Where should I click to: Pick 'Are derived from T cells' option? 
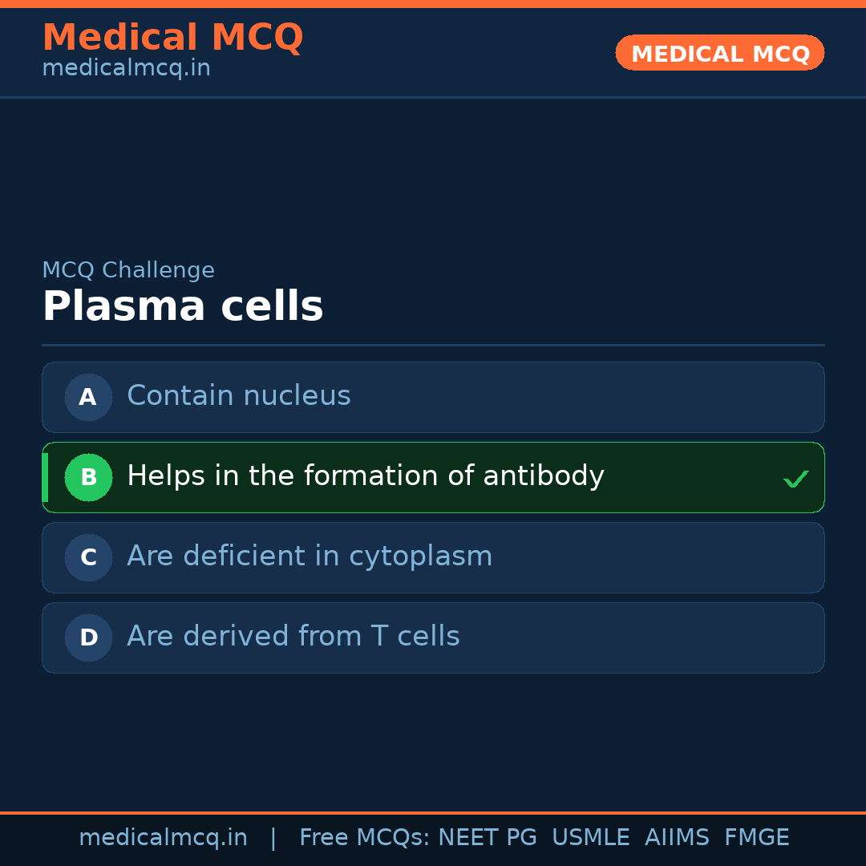(293, 637)
